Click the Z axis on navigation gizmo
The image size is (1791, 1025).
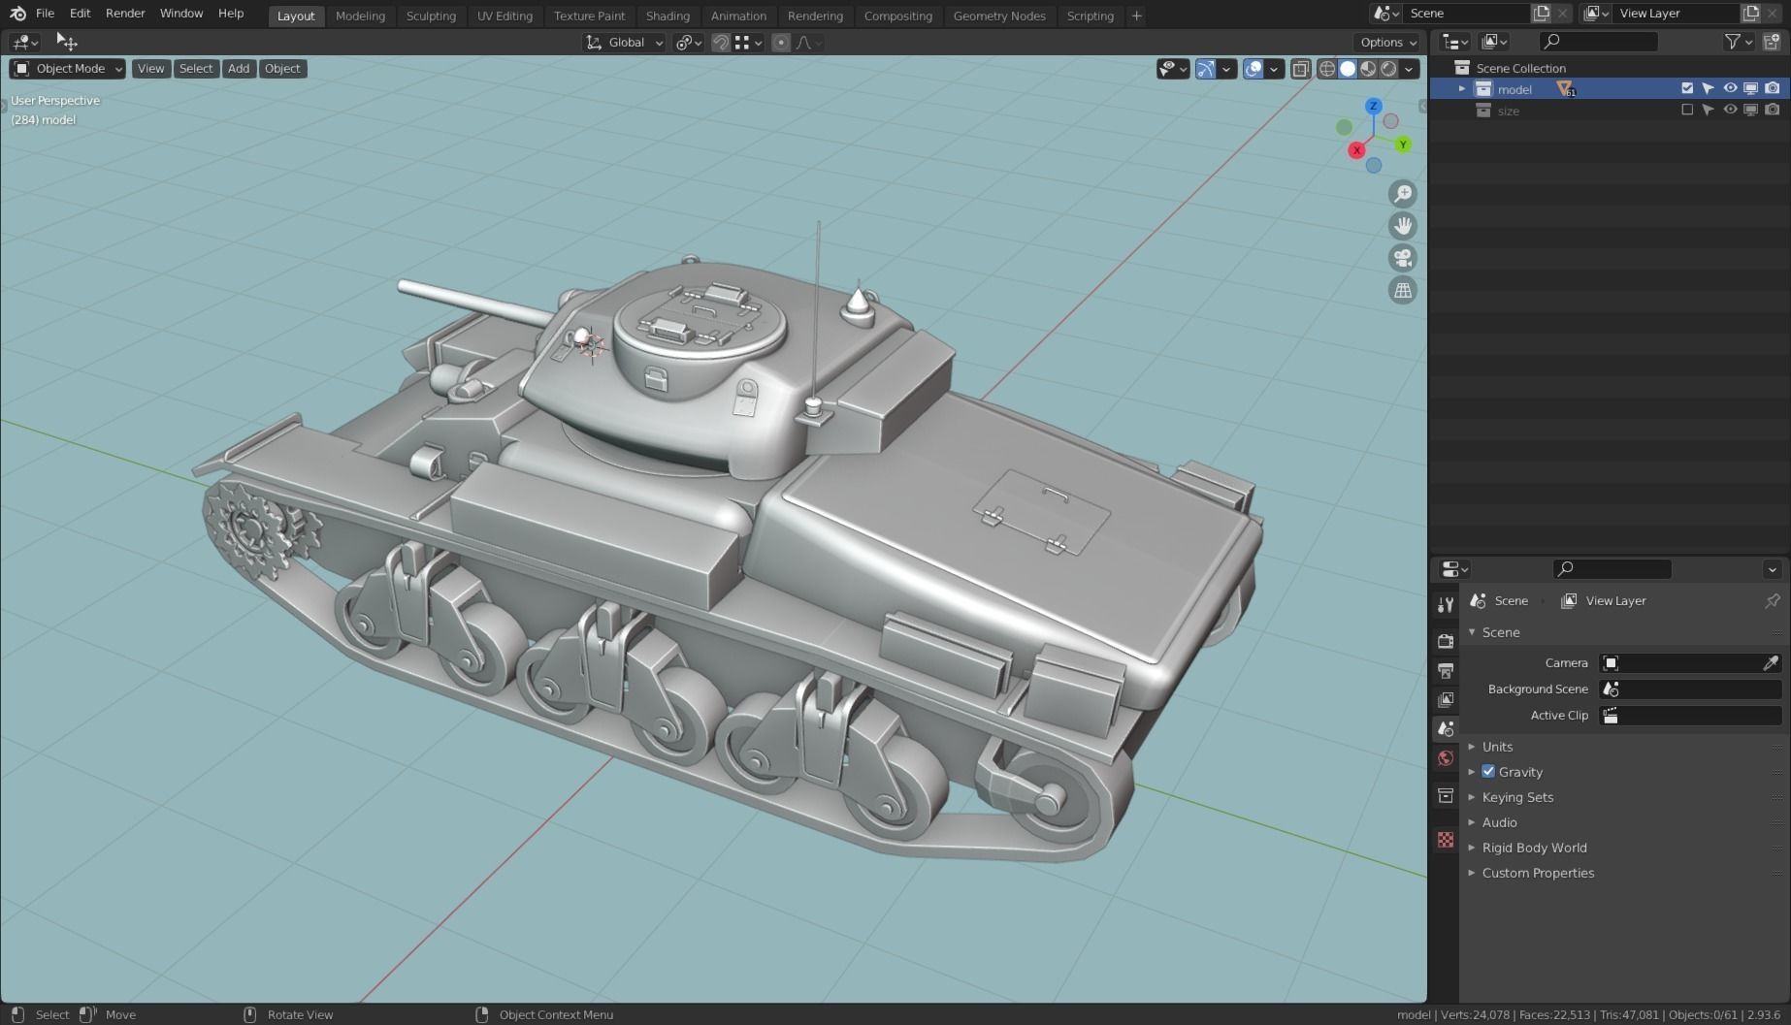coord(1374,106)
